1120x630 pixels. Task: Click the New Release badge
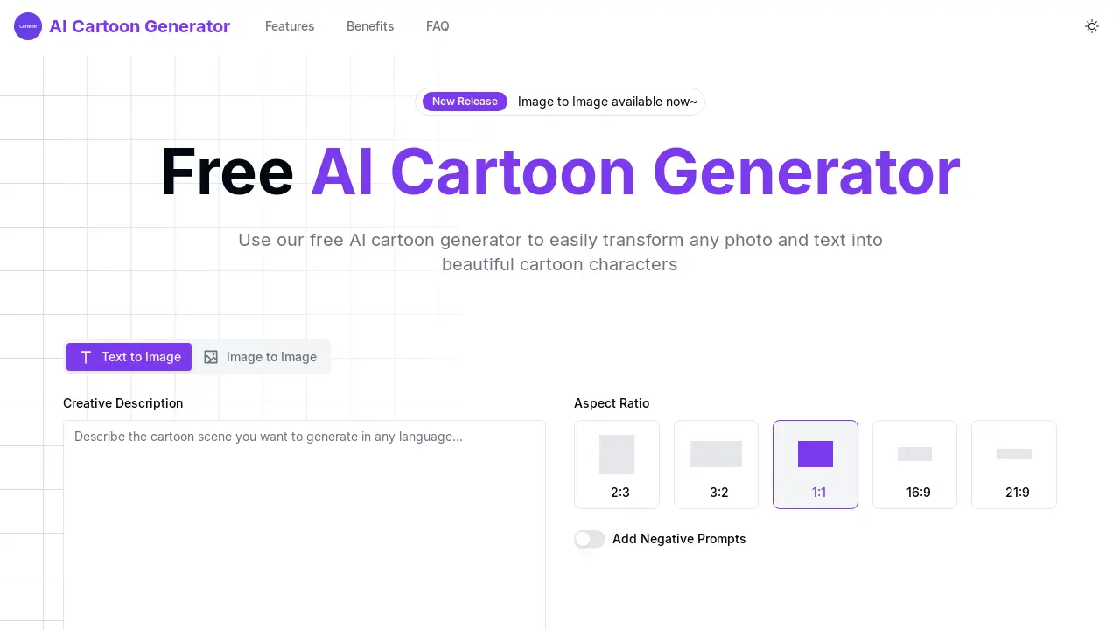click(x=465, y=101)
